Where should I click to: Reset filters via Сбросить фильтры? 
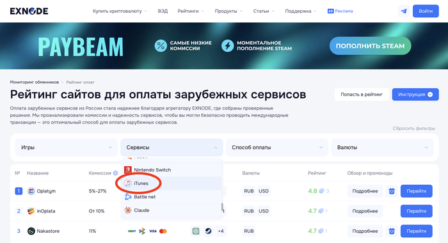[x=413, y=129]
